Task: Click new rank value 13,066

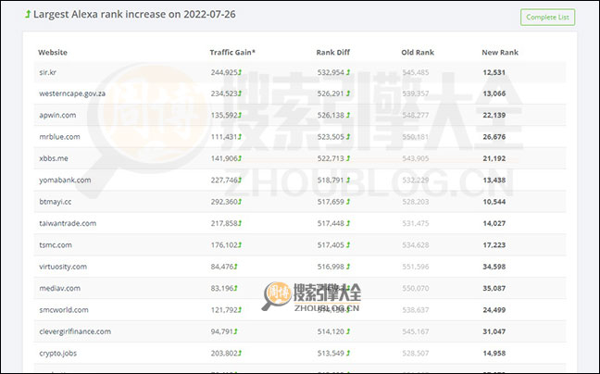Action: (x=494, y=93)
